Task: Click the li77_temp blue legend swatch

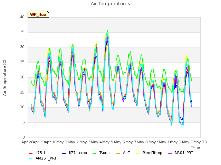Action: pyautogui.click(x=64, y=153)
